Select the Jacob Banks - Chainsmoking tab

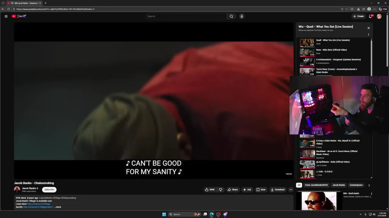(24, 3)
